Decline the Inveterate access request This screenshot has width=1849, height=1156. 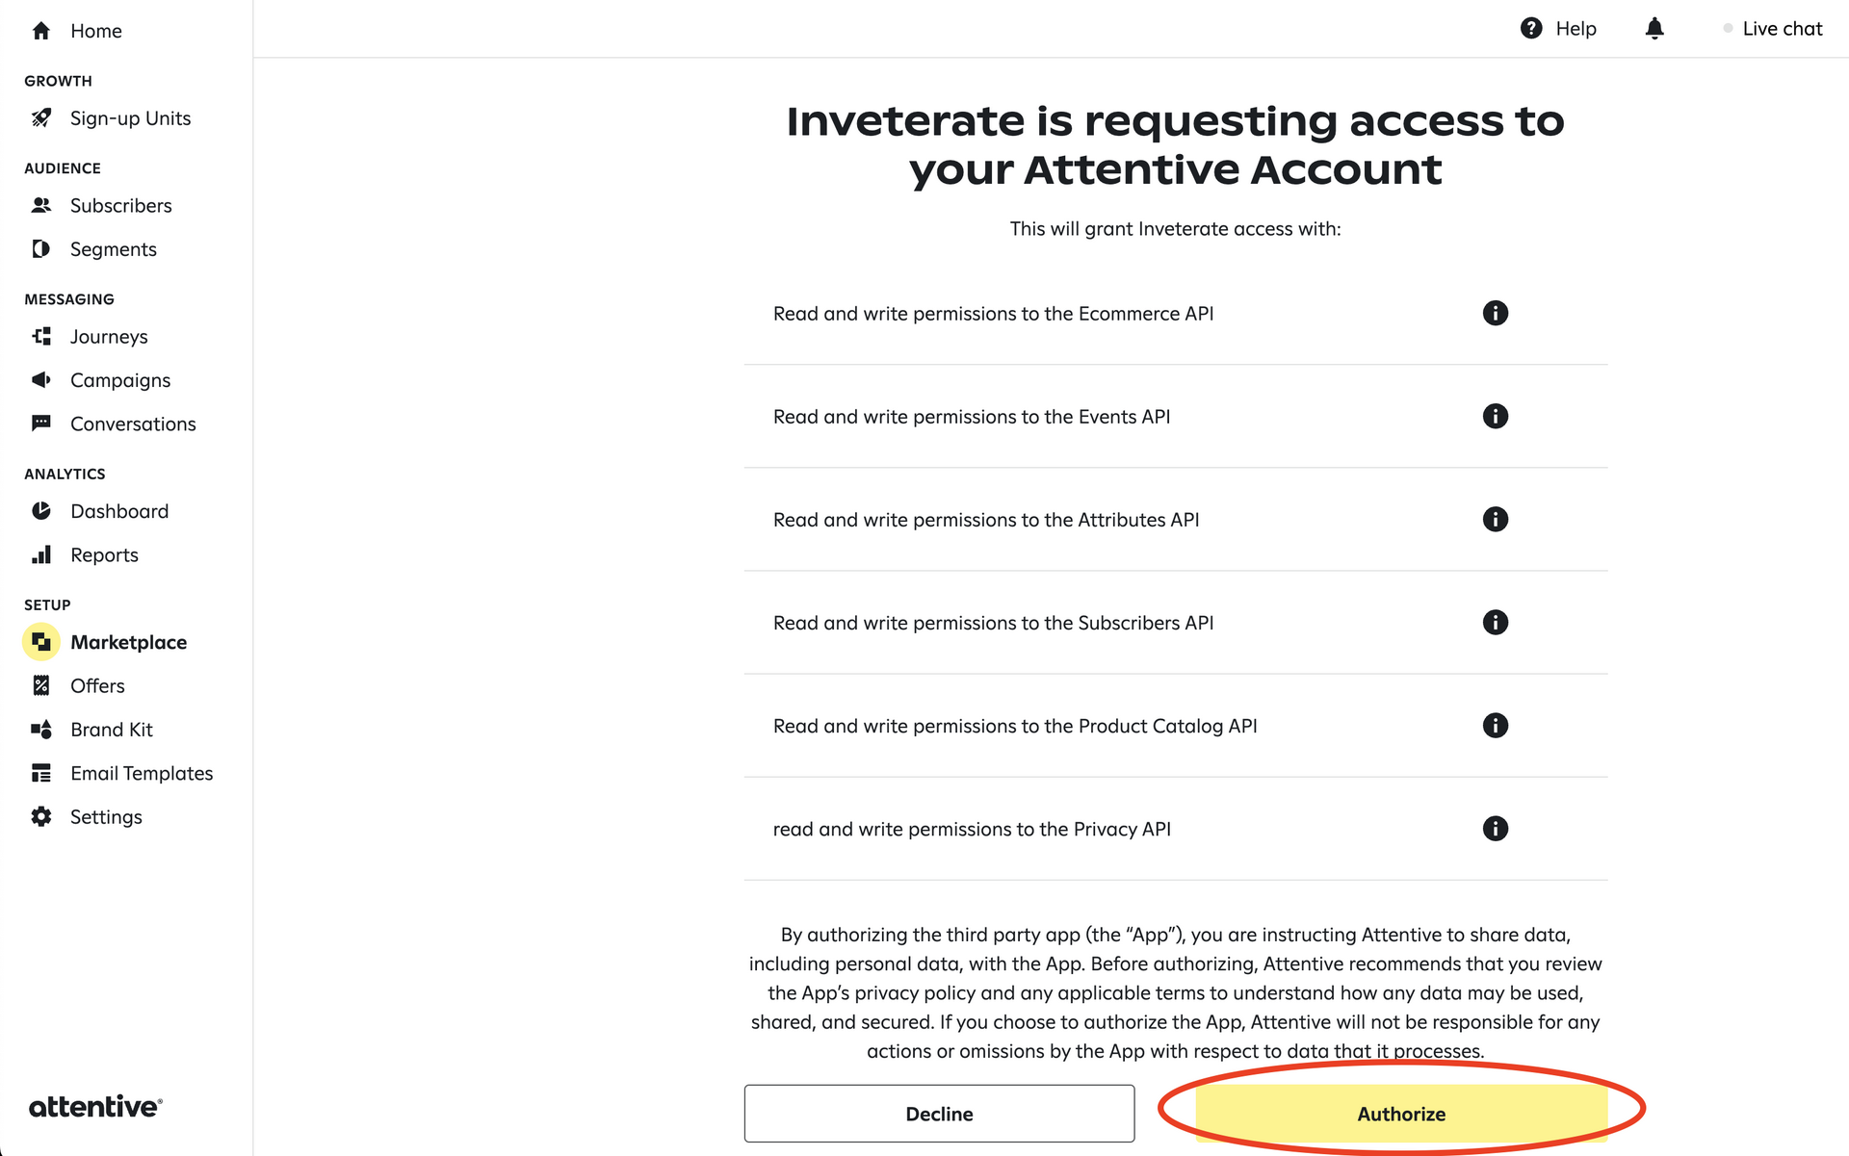[x=939, y=1114]
